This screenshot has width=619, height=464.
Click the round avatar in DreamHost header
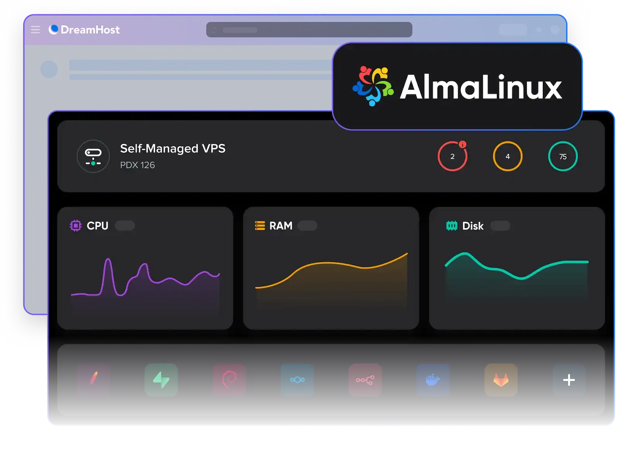tap(555, 30)
